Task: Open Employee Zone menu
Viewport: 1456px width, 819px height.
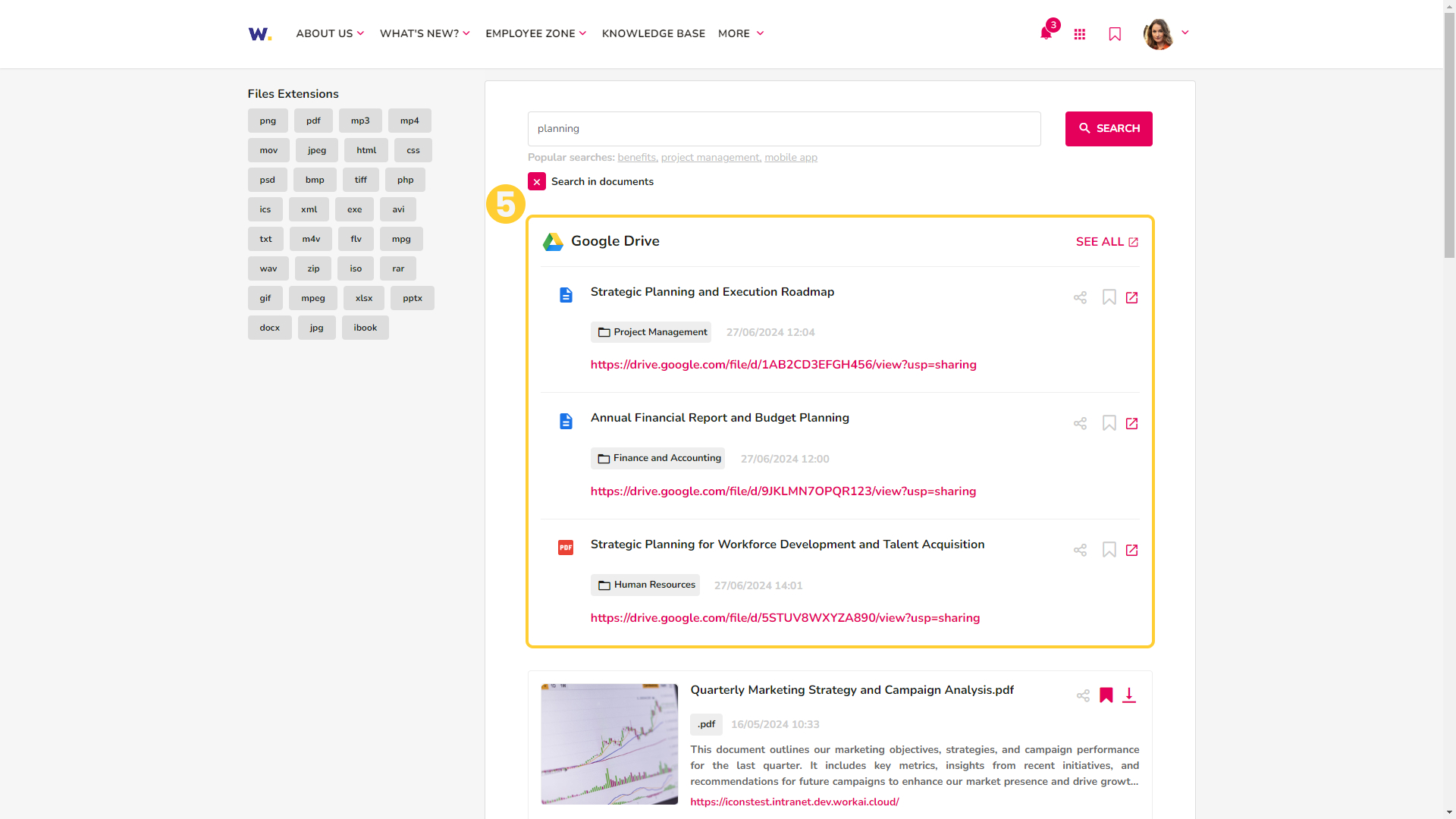Action: (535, 33)
